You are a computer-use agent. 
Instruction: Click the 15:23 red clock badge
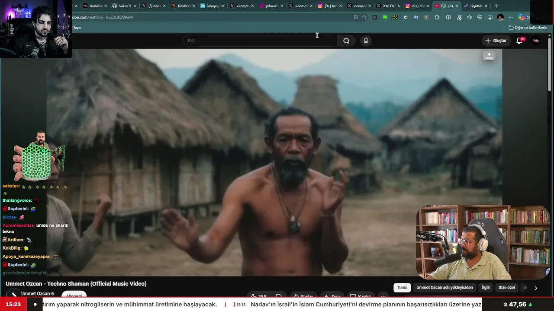[x=13, y=305]
